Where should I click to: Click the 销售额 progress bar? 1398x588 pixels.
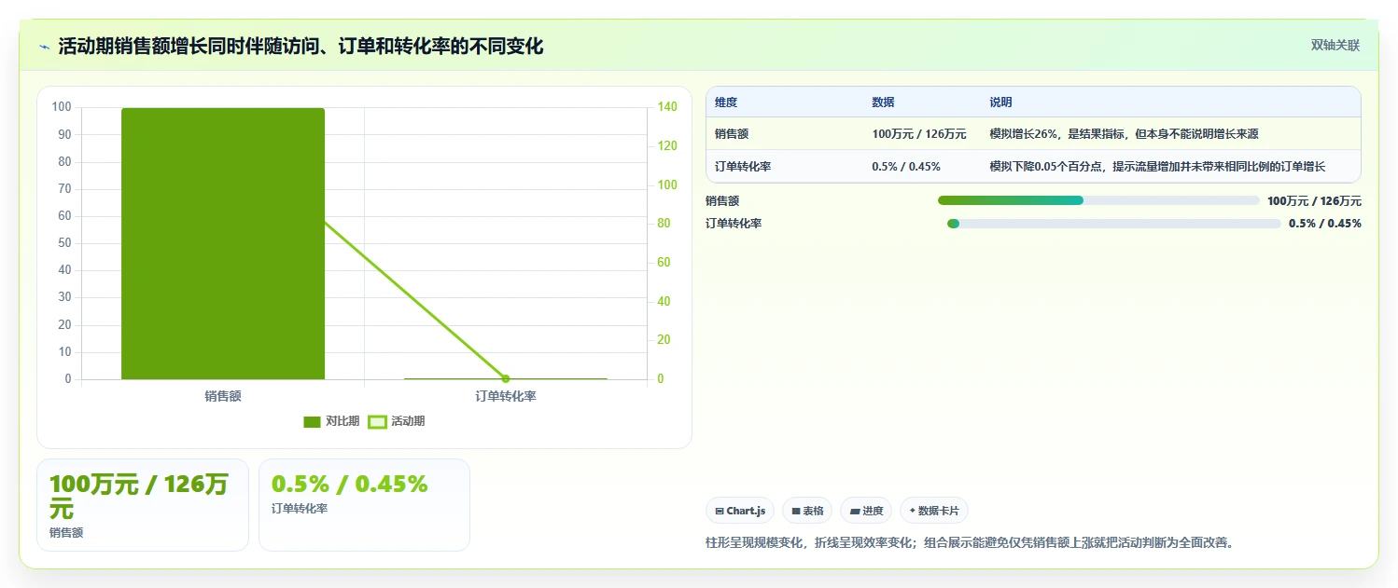pos(1098,200)
